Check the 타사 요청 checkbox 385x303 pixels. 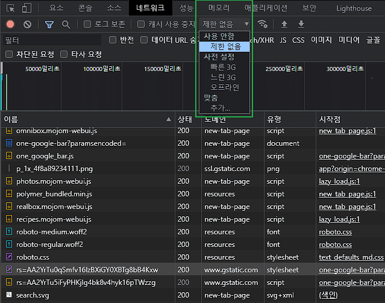64,54
